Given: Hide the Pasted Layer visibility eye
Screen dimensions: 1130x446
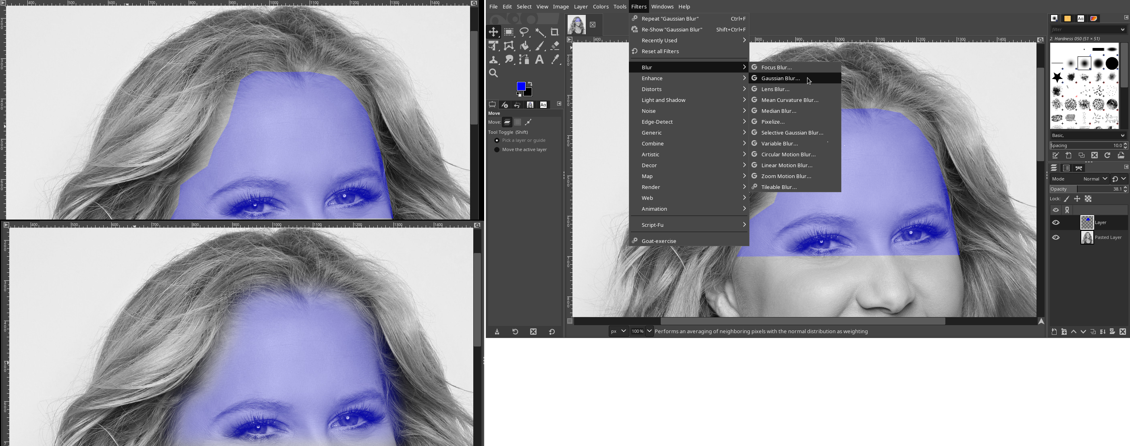Looking at the screenshot, I should (1056, 237).
